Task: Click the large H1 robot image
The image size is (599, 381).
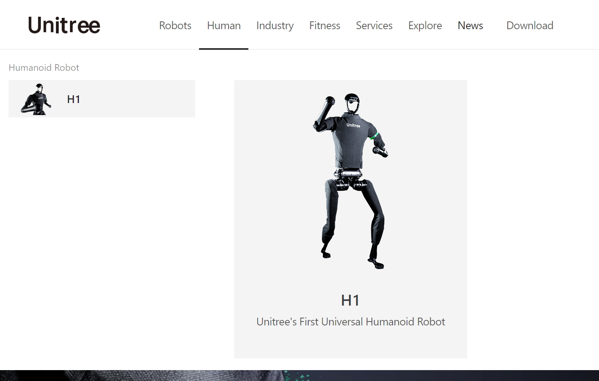Action: [x=351, y=181]
